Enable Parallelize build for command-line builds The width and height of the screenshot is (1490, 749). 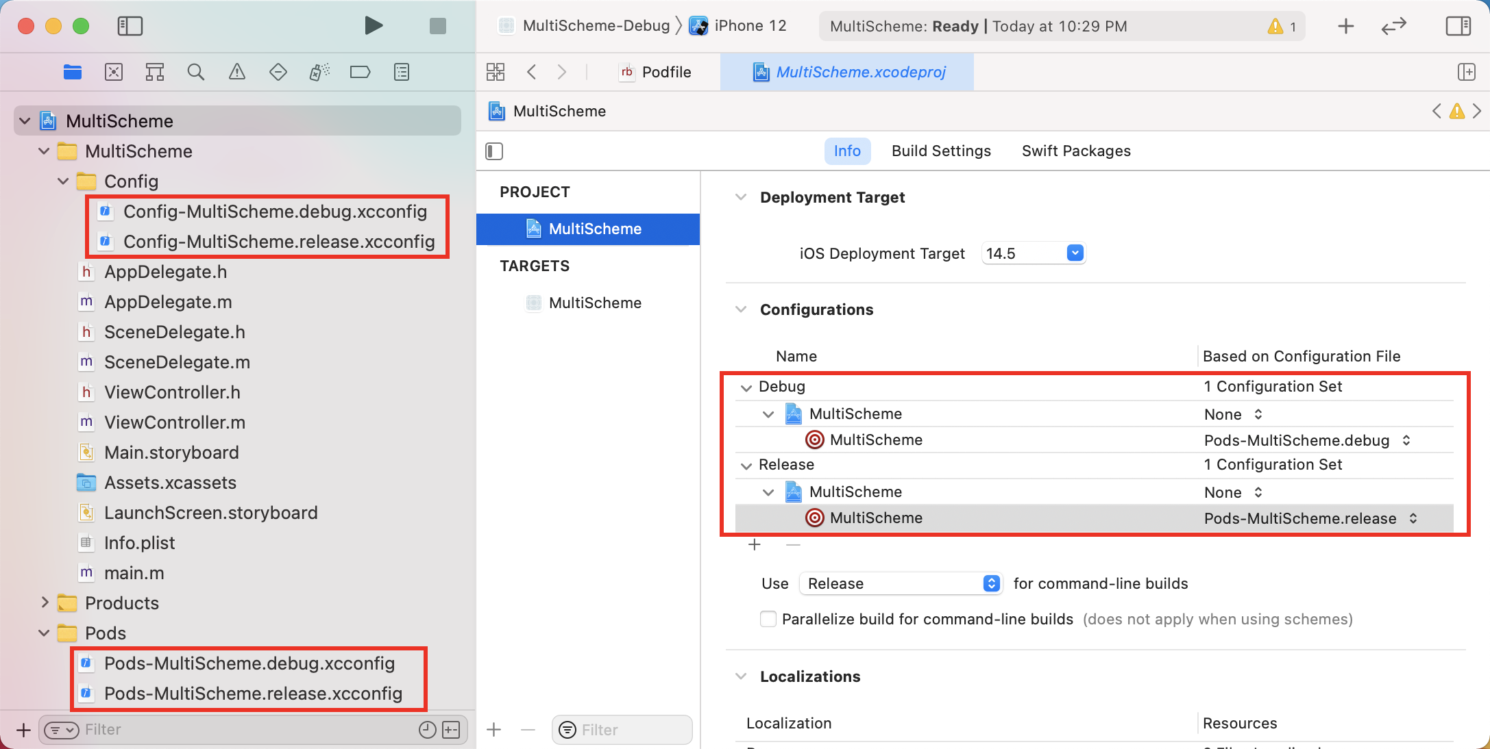(x=768, y=619)
